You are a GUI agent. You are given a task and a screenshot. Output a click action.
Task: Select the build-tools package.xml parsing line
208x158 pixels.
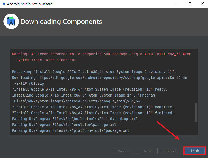point(75,119)
